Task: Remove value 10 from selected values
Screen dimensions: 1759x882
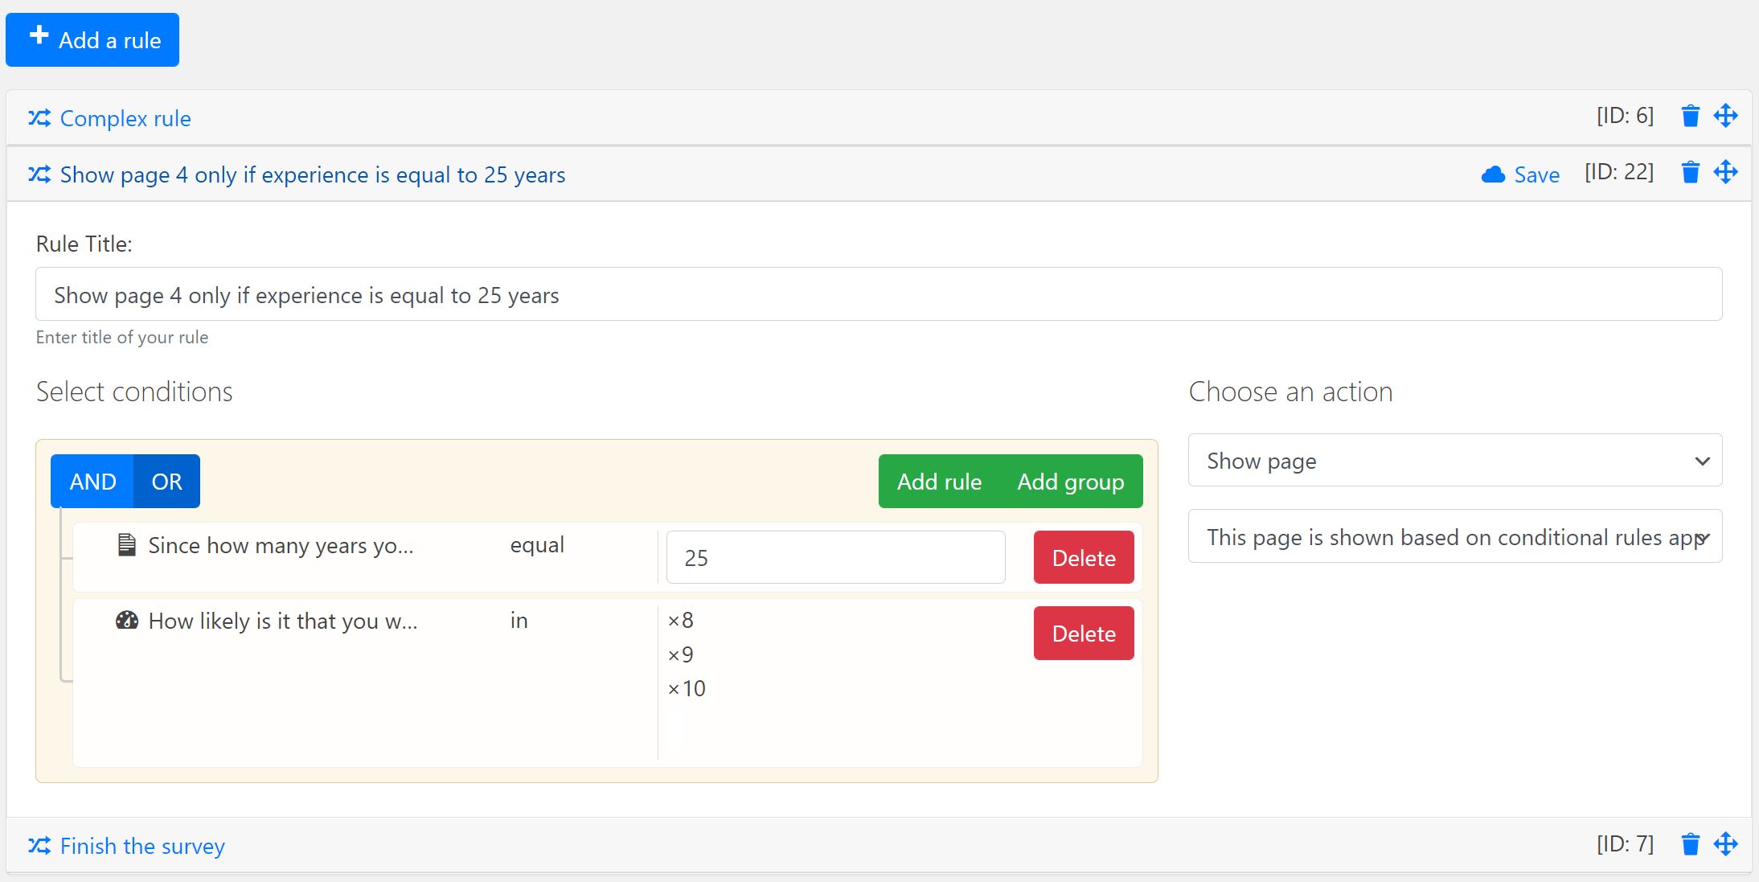Action: (674, 689)
